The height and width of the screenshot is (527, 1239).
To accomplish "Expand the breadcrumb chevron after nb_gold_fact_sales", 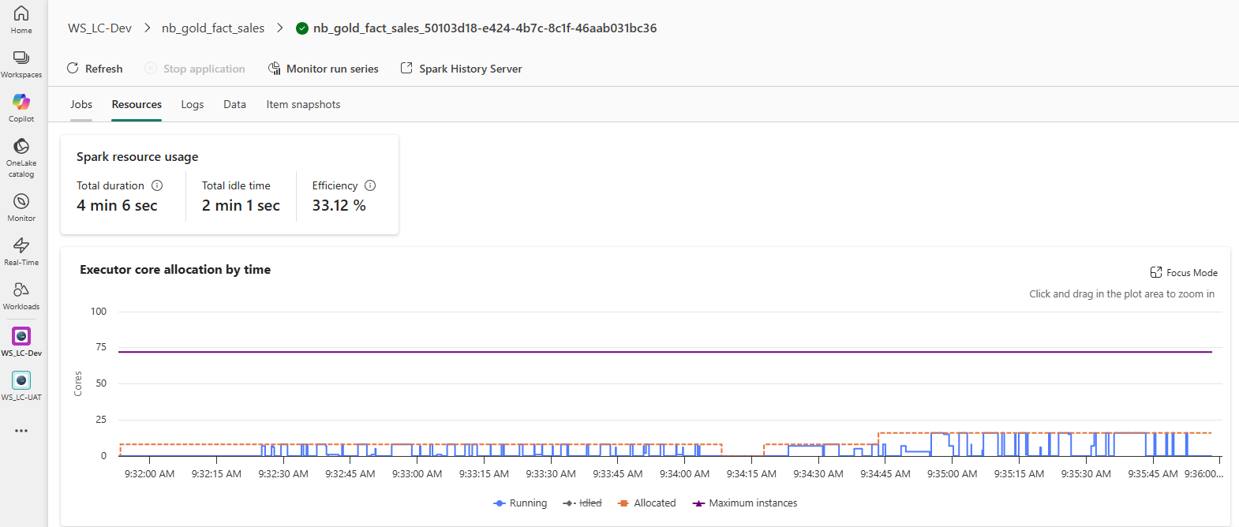I will click(x=279, y=28).
